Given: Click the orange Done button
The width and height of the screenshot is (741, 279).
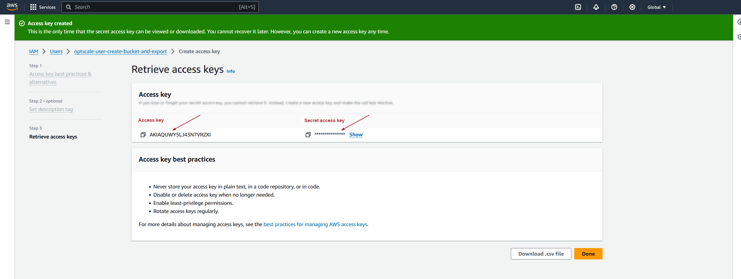Looking at the screenshot, I should point(588,254).
